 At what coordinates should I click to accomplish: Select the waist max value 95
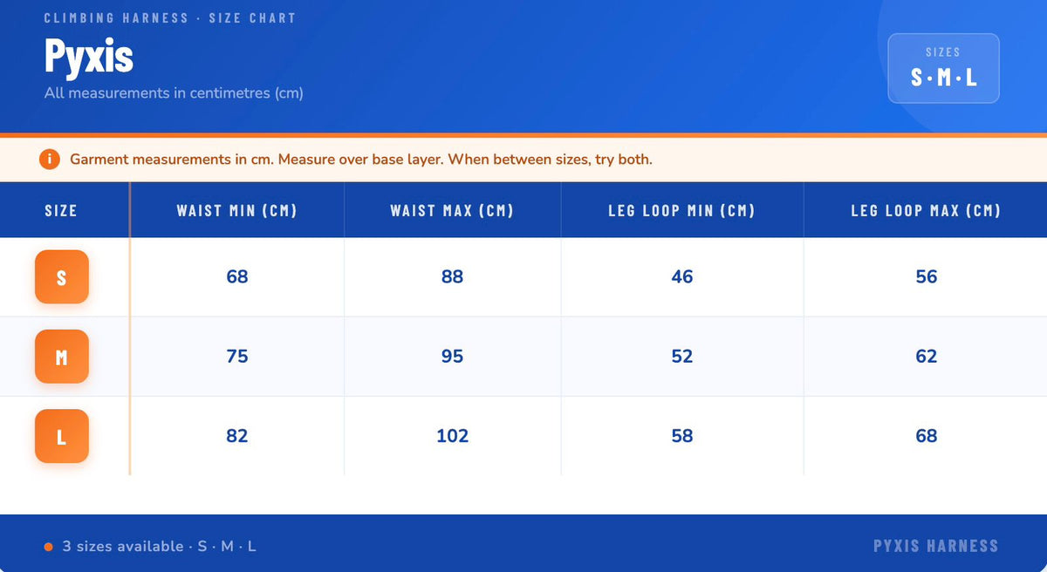coord(452,357)
